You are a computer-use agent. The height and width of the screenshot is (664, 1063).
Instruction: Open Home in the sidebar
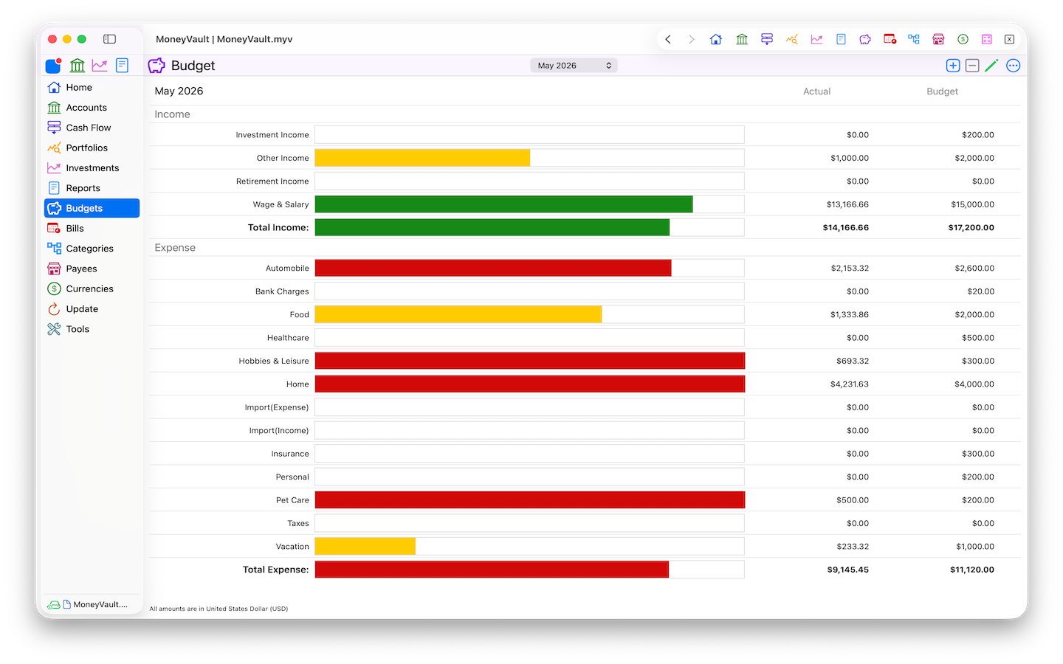pos(92,87)
